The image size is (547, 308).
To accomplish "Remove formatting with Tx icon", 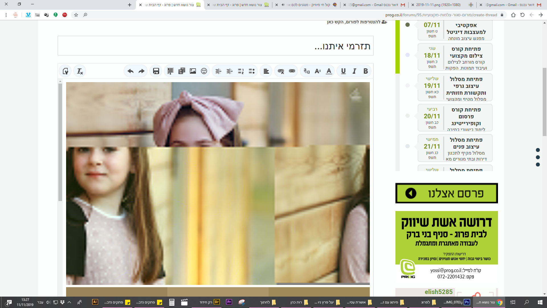I will (80, 71).
